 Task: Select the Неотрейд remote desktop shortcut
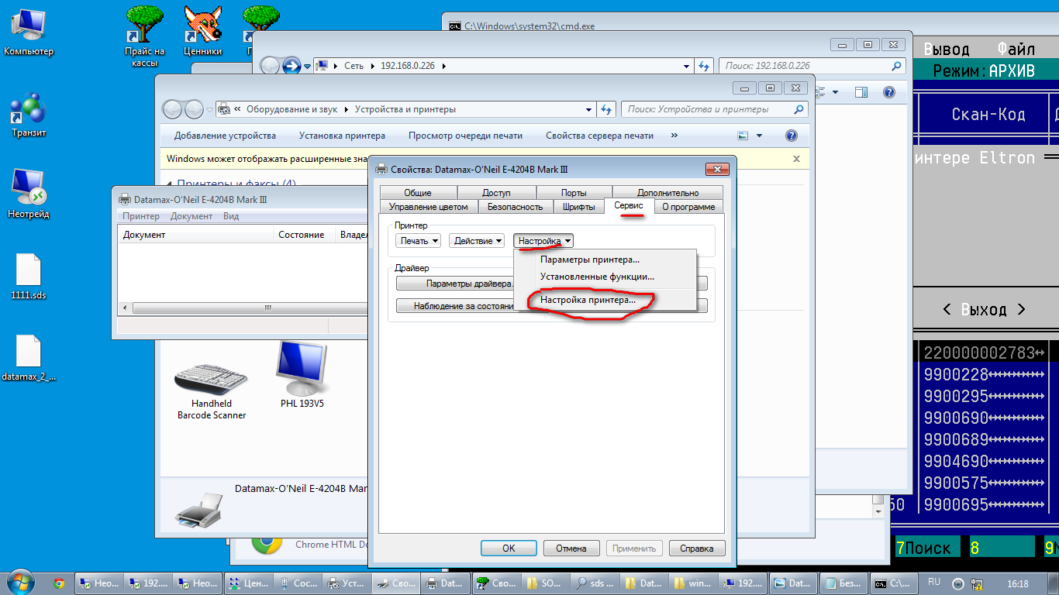pos(29,194)
